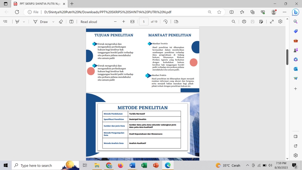Open Split screen view
302x170 pixels.
click(232, 12)
